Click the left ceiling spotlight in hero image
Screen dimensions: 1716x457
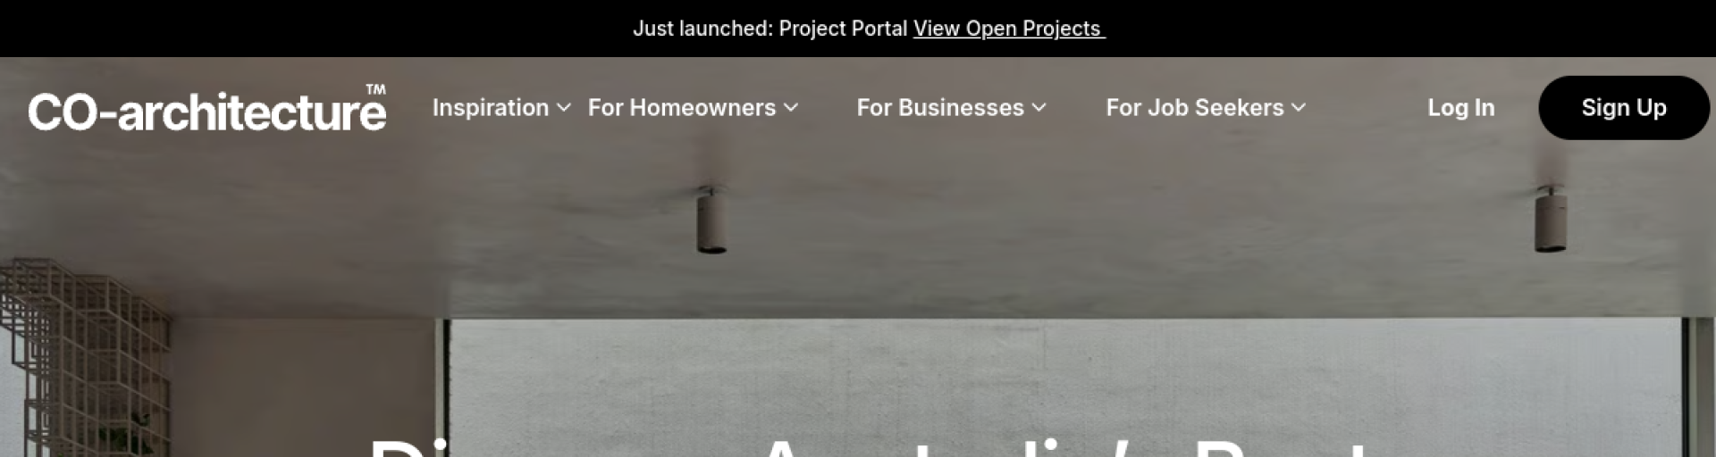pos(711,220)
